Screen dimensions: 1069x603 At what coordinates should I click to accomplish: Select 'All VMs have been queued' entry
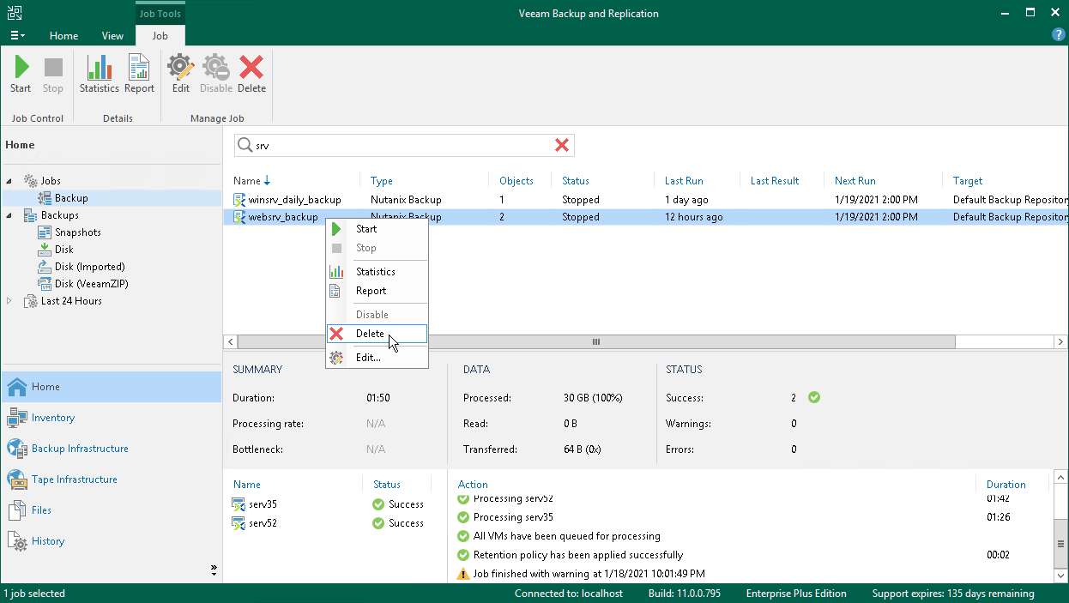pos(567,536)
